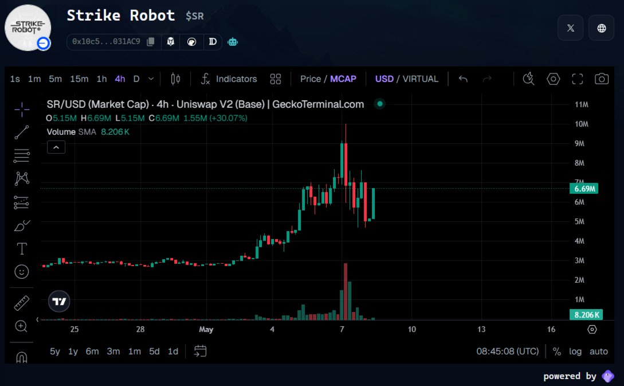This screenshot has width=624, height=386.
Task: Set date range to 1d
Action: pos(173,352)
